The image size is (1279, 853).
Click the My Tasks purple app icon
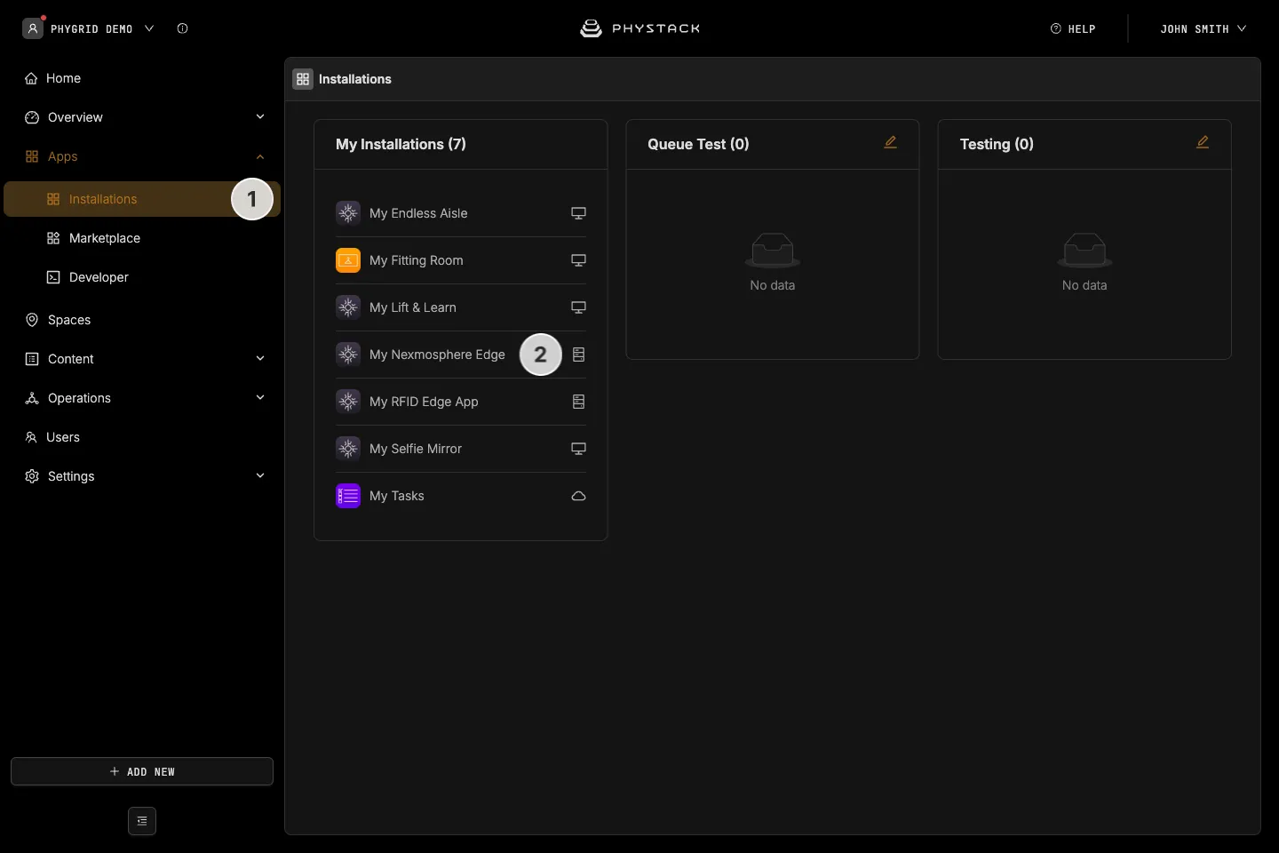[x=348, y=496]
